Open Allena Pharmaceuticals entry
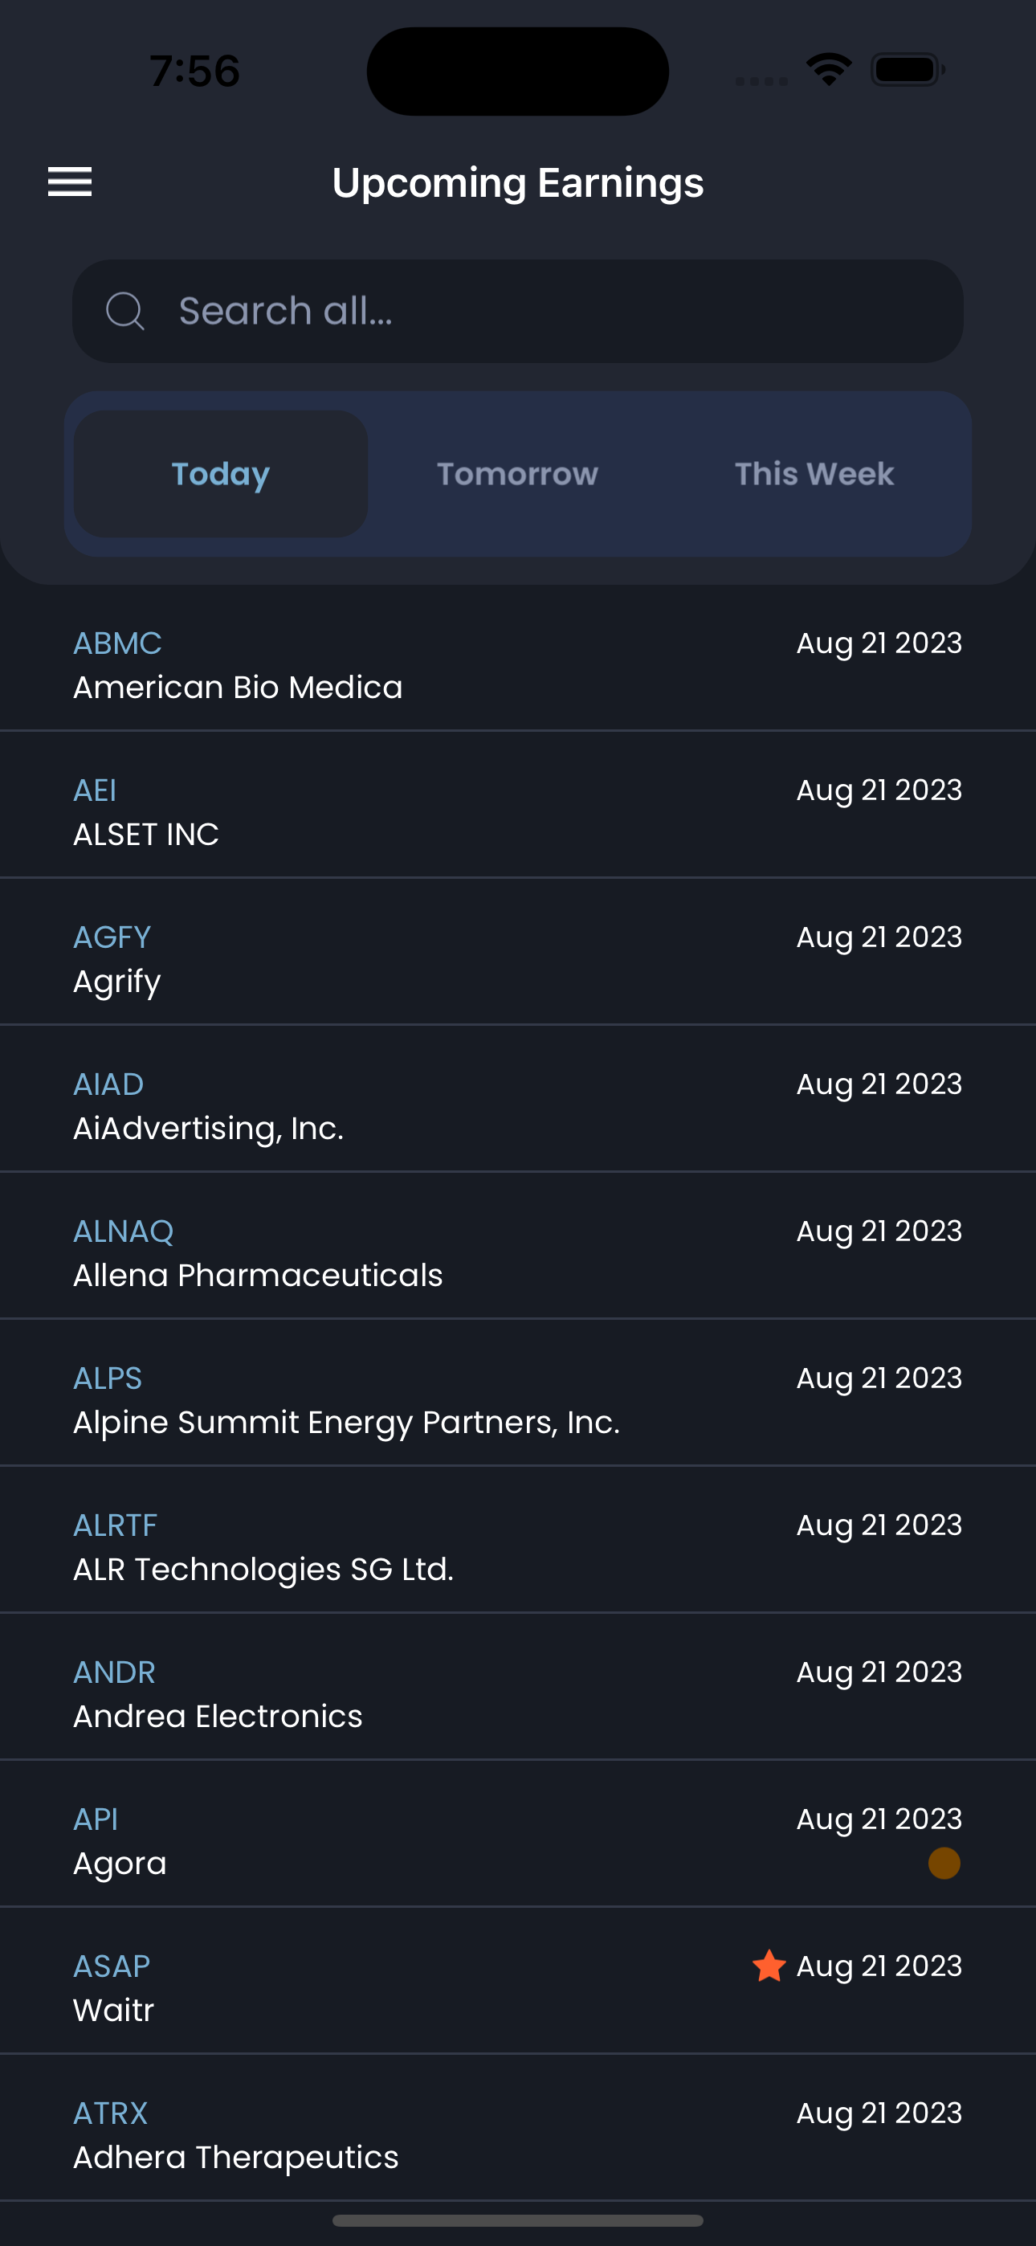This screenshot has width=1036, height=2246. (x=518, y=1246)
